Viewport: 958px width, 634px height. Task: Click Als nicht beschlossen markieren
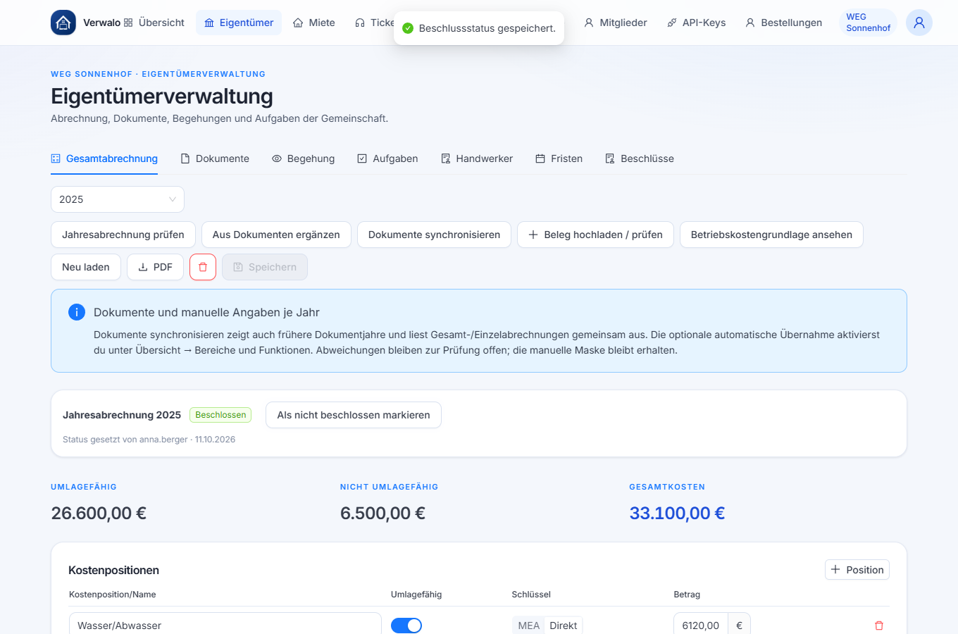[x=354, y=415]
